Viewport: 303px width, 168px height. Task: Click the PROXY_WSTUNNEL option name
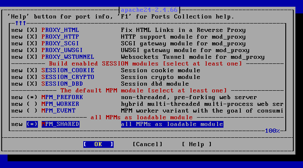point(68,57)
